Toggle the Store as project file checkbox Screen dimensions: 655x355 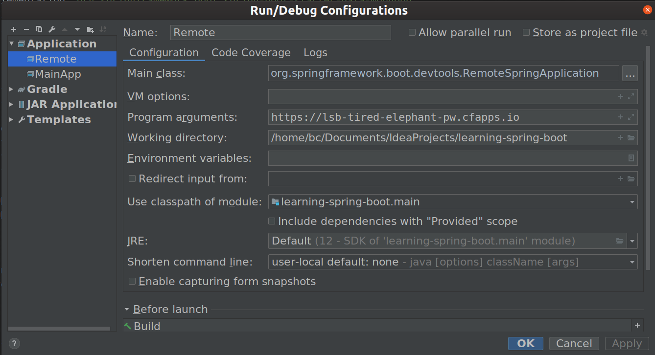click(x=526, y=33)
